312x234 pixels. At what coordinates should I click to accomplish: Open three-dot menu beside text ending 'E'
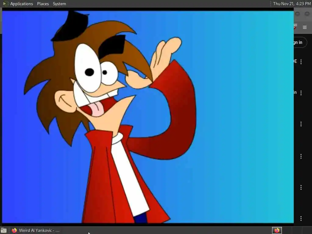coord(301,62)
